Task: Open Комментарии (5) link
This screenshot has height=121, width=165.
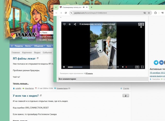Action: tap(62, 88)
